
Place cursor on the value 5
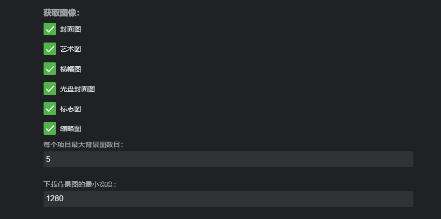click(48, 159)
